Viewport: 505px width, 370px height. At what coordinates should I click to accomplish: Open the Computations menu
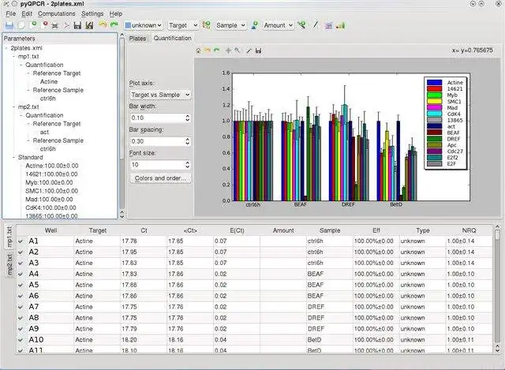tap(57, 13)
